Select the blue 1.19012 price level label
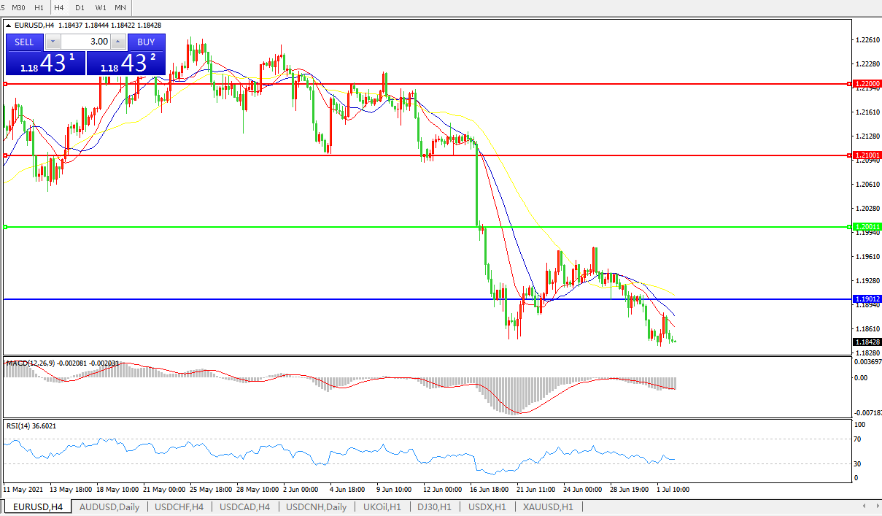Image resolution: width=882 pixels, height=516 pixels. tap(867, 299)
